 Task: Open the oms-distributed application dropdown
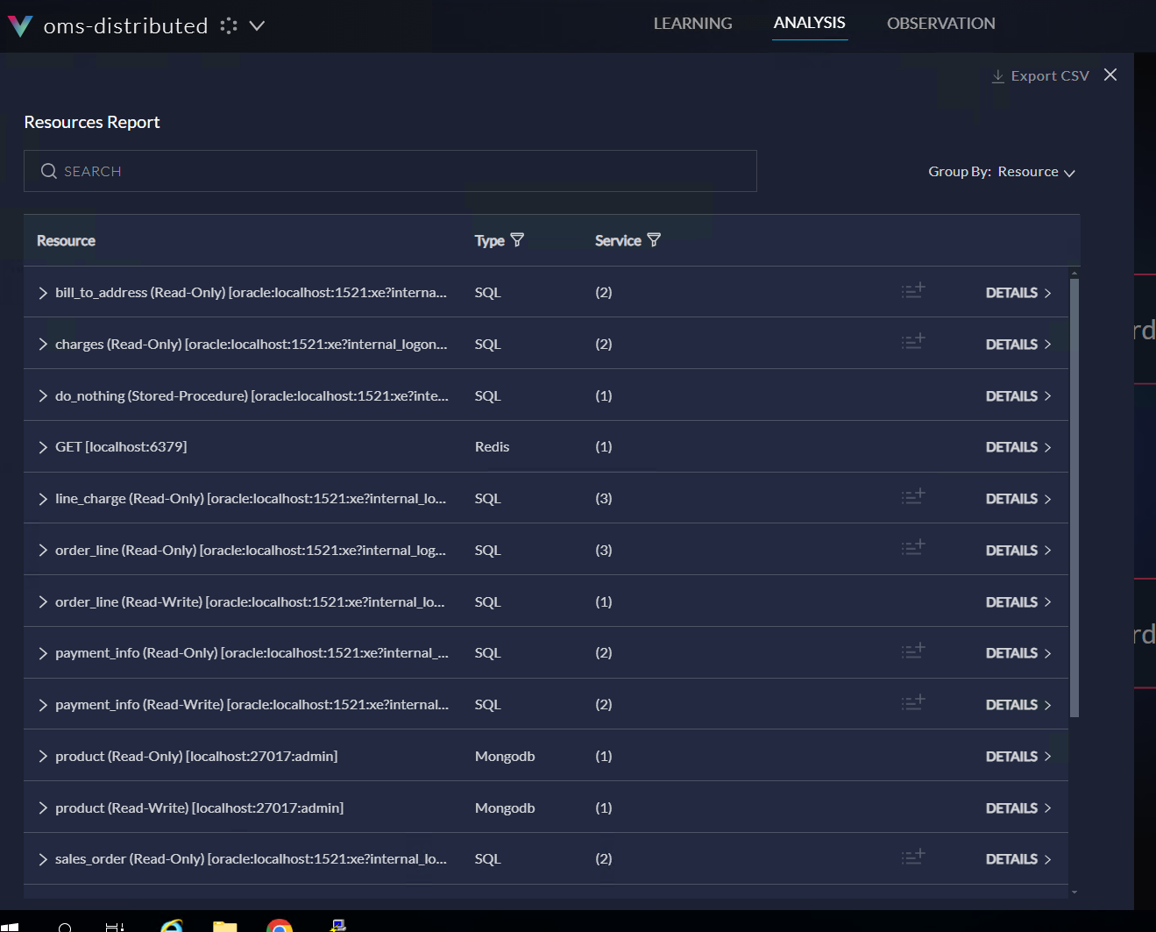pyautogui.click(x=257, y=26)
